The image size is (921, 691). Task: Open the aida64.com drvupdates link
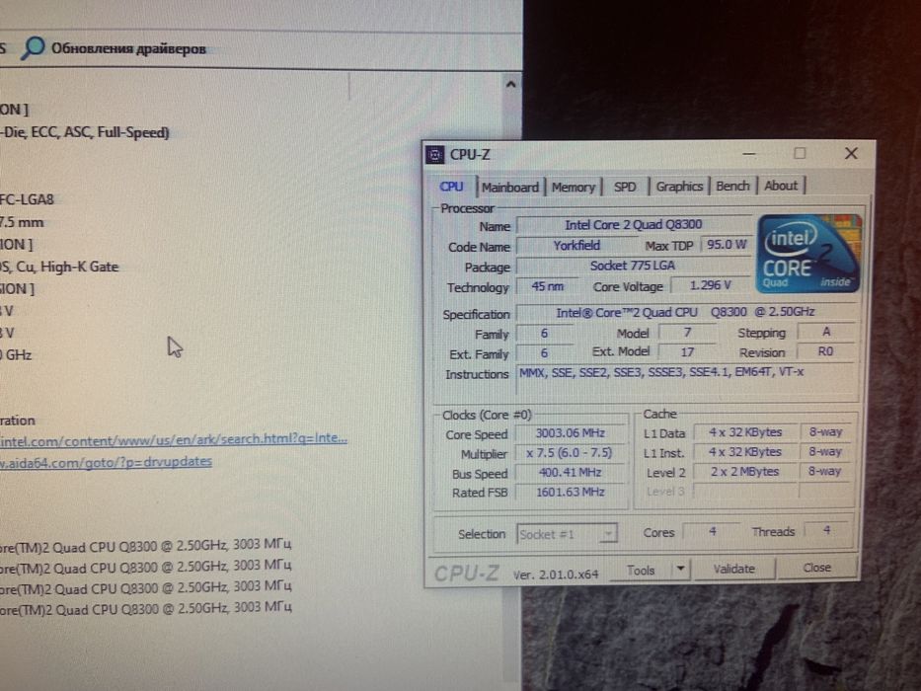107,462
